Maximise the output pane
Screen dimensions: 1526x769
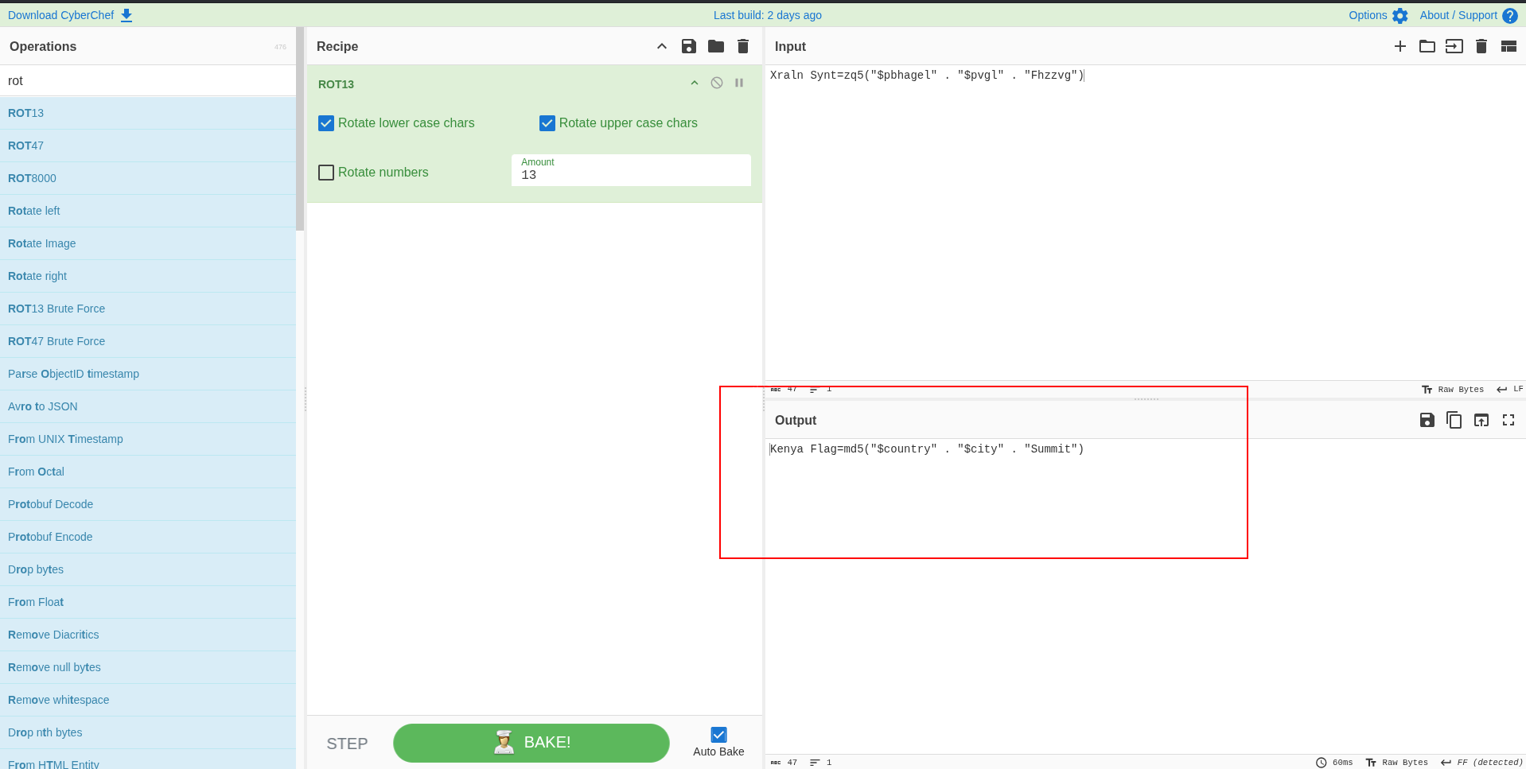[1508, 420]
